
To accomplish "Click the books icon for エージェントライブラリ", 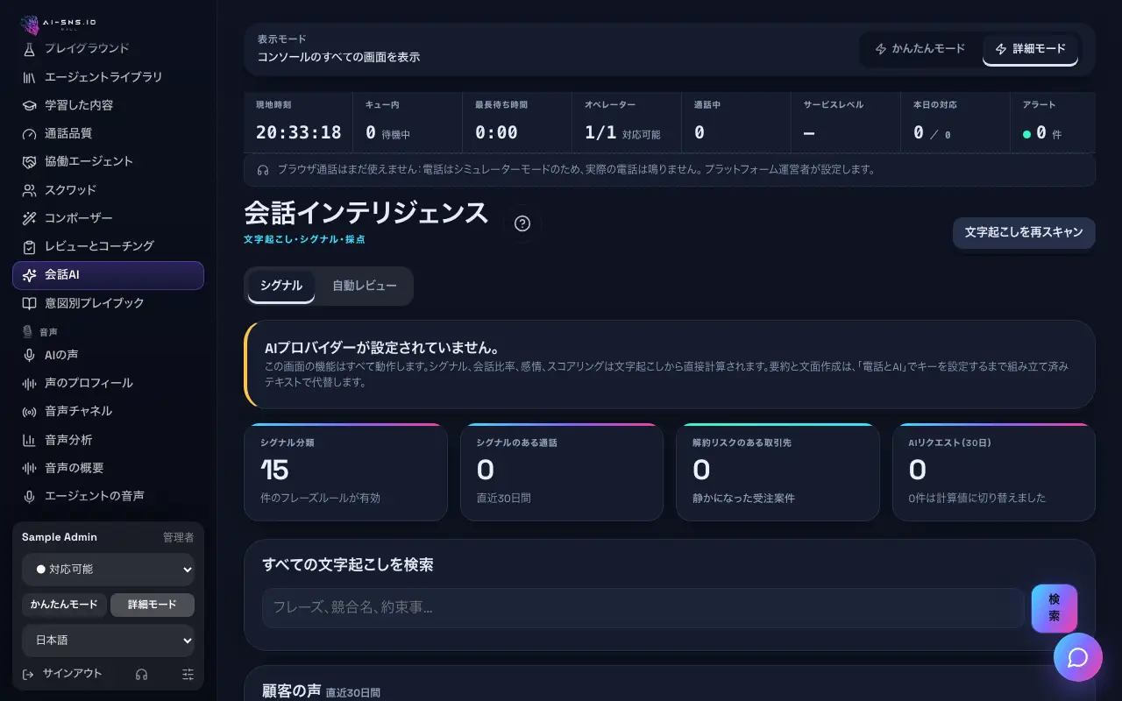I will (29, 77).
